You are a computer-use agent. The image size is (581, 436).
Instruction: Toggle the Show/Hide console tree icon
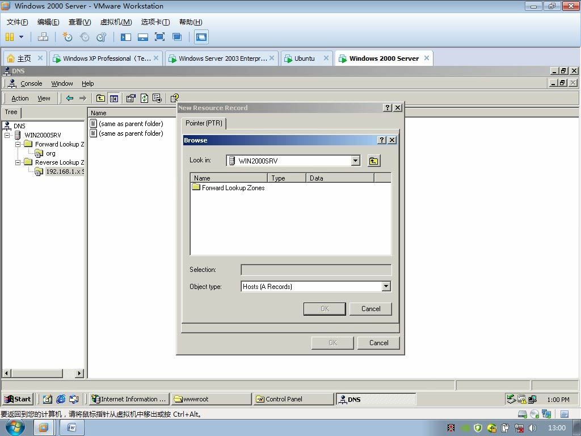[113, 98]
